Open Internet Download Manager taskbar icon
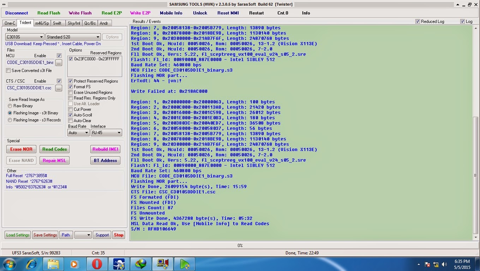 (x=141, y=264)
